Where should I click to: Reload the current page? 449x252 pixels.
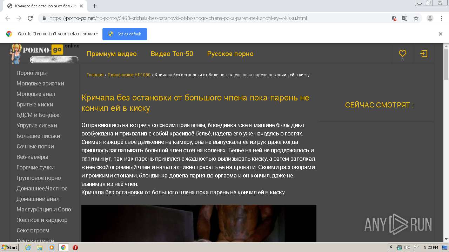[30, 18]
